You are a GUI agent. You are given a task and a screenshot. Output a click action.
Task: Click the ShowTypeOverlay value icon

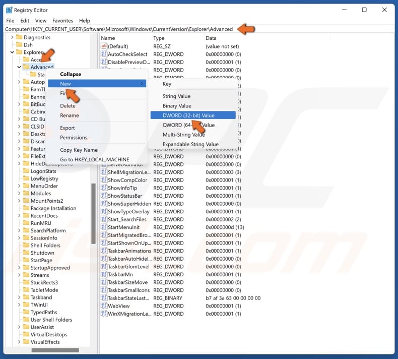tap(104, 211)
